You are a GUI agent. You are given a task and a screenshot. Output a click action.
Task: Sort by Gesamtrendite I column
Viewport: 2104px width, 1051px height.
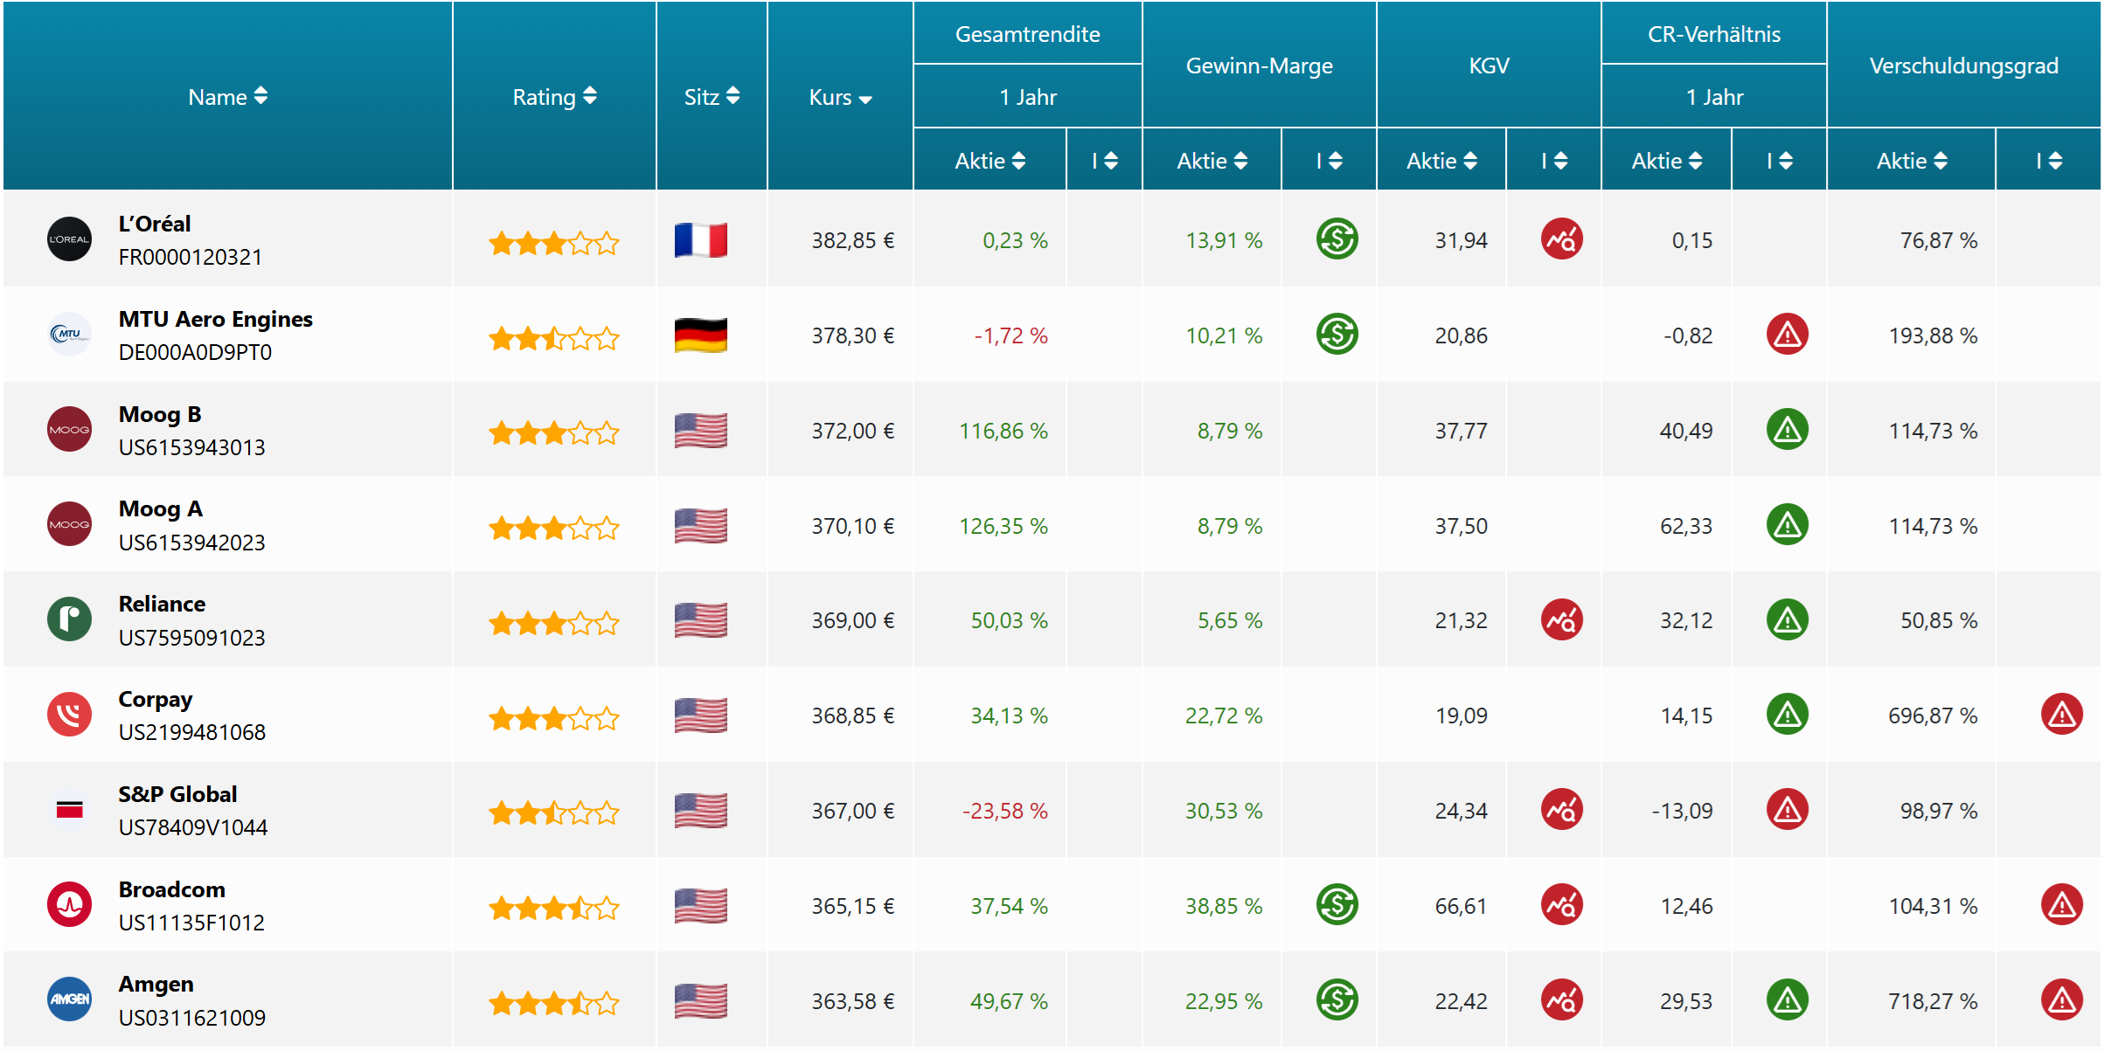1104,161
